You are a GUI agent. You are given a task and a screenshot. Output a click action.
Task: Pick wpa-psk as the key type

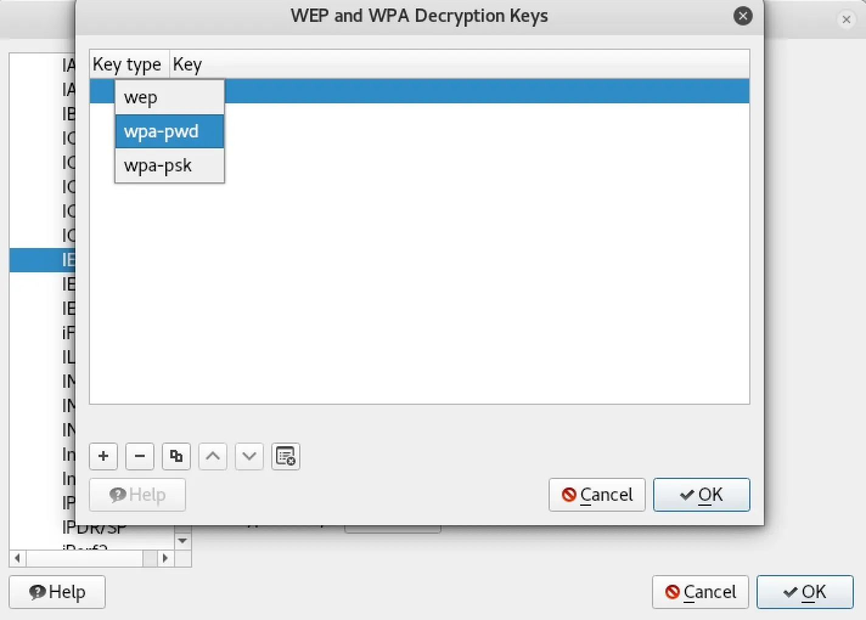170,165
